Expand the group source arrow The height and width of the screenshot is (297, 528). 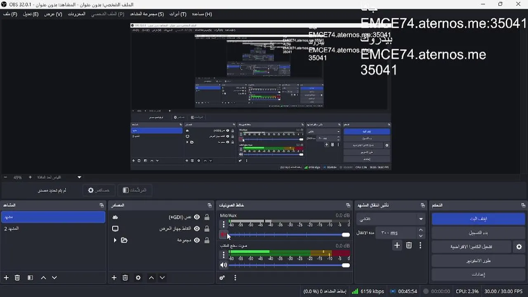point(115,240)
